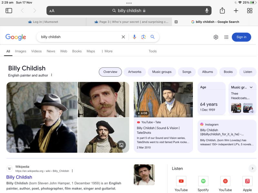Click the Age card showing 64 years
Screen dimensions: 258x193
click(212, 98)
